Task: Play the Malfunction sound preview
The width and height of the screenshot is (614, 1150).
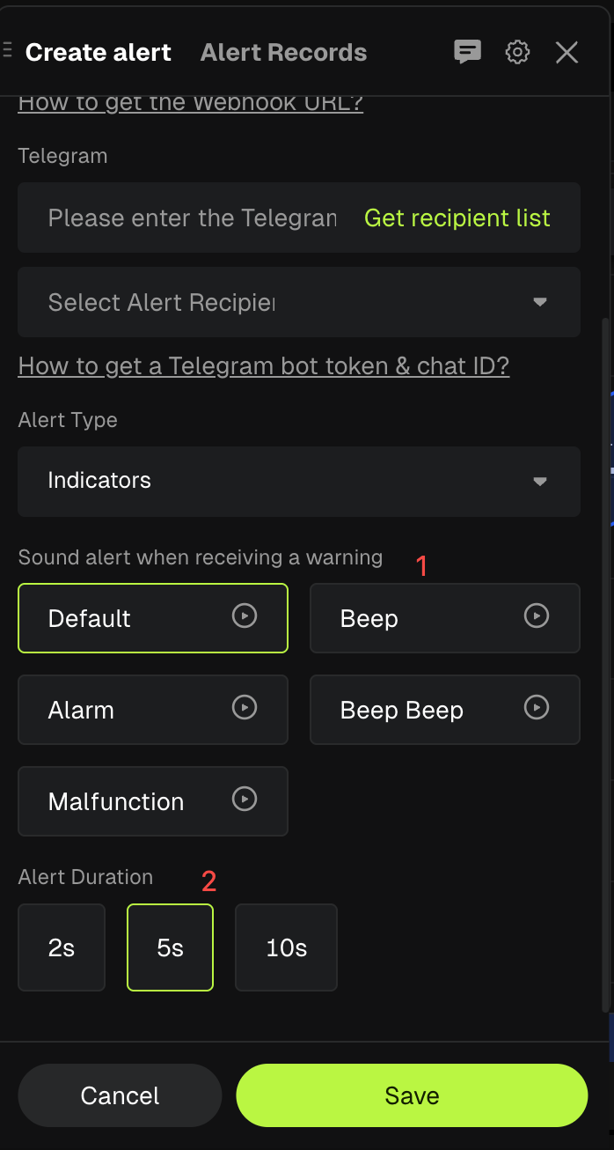Action: 244,800
